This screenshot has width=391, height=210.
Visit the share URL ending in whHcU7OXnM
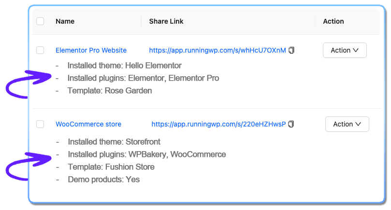217,50
